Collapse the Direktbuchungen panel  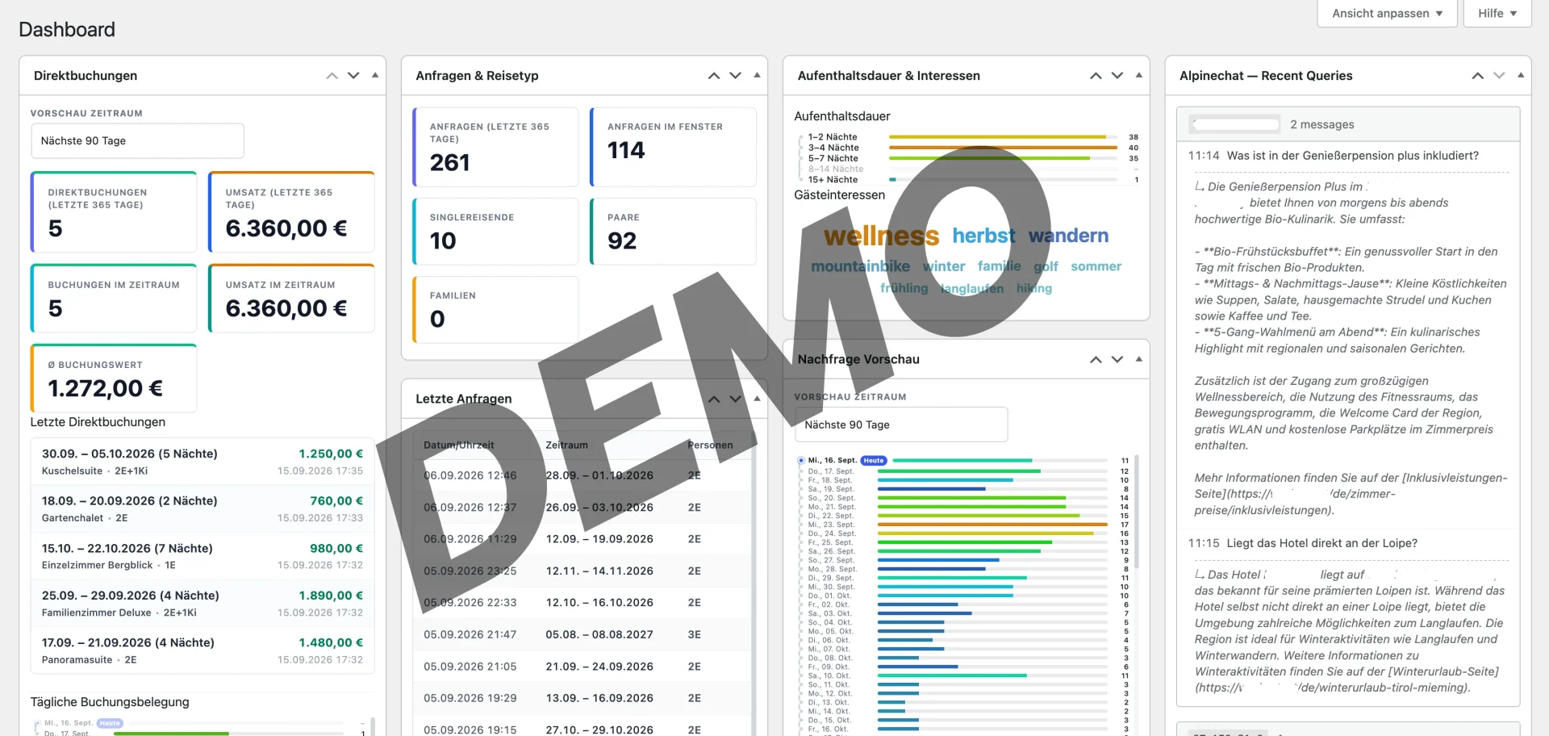(x=375, y=76)
